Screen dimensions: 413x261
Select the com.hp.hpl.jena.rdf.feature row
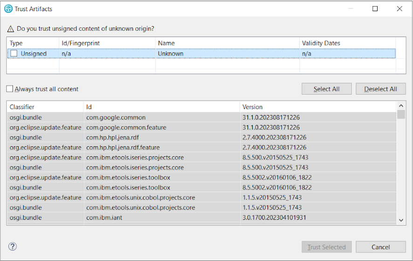[202, 147]
